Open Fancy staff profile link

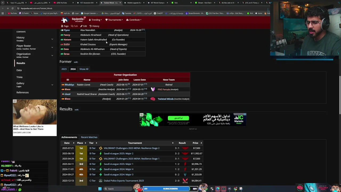click(67, 35)
